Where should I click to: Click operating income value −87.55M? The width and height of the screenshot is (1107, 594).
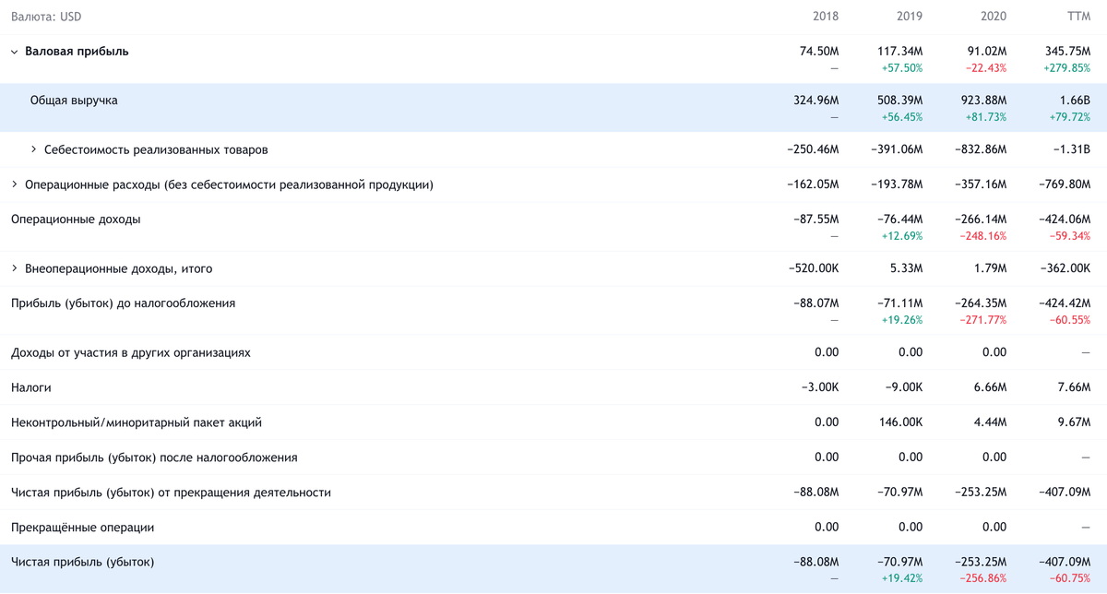pyautogui.click(x=815, y=220)
